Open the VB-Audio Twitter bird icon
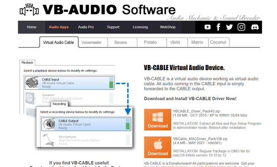The height and width of the screenshot is (167, 277). 229,27
